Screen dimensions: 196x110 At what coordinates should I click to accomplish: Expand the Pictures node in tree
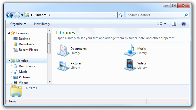12,77
